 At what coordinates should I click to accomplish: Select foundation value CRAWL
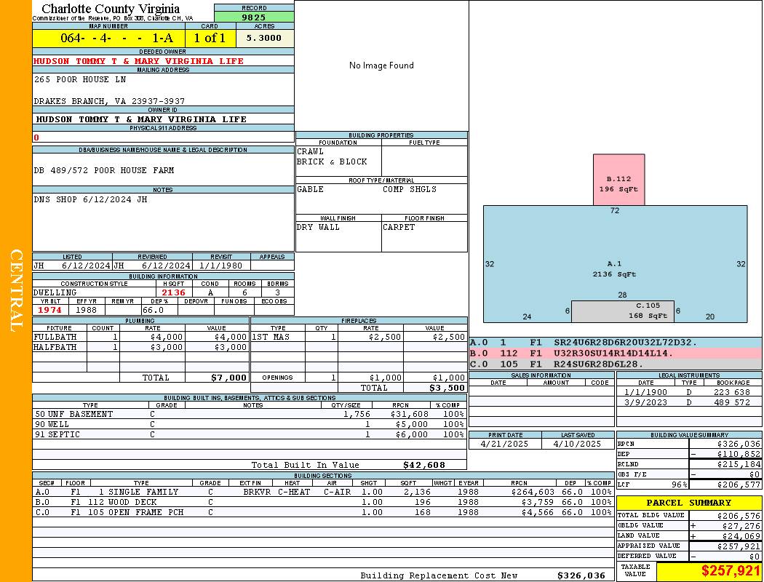click(310, 151)
